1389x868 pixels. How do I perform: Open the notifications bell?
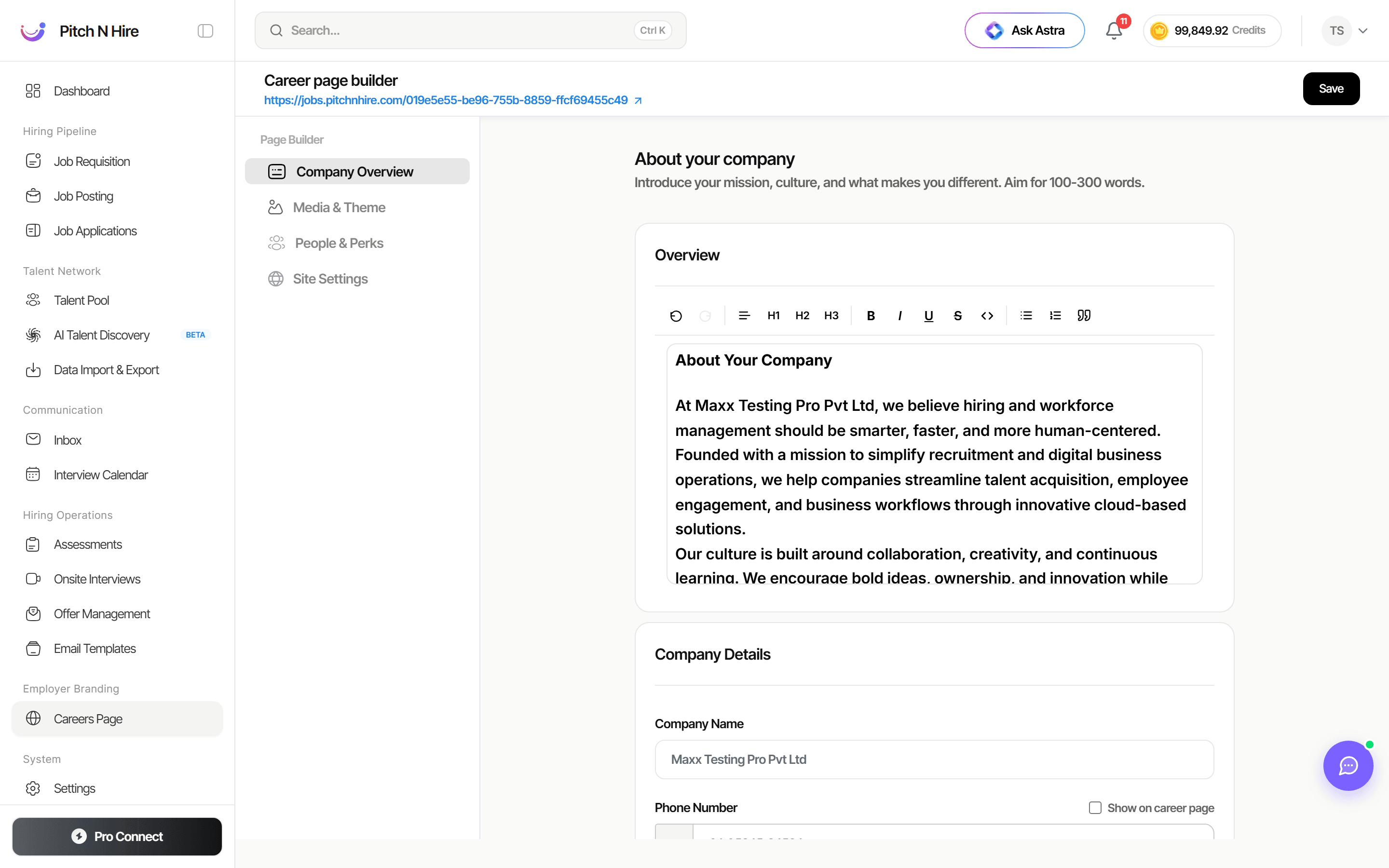1114,30
